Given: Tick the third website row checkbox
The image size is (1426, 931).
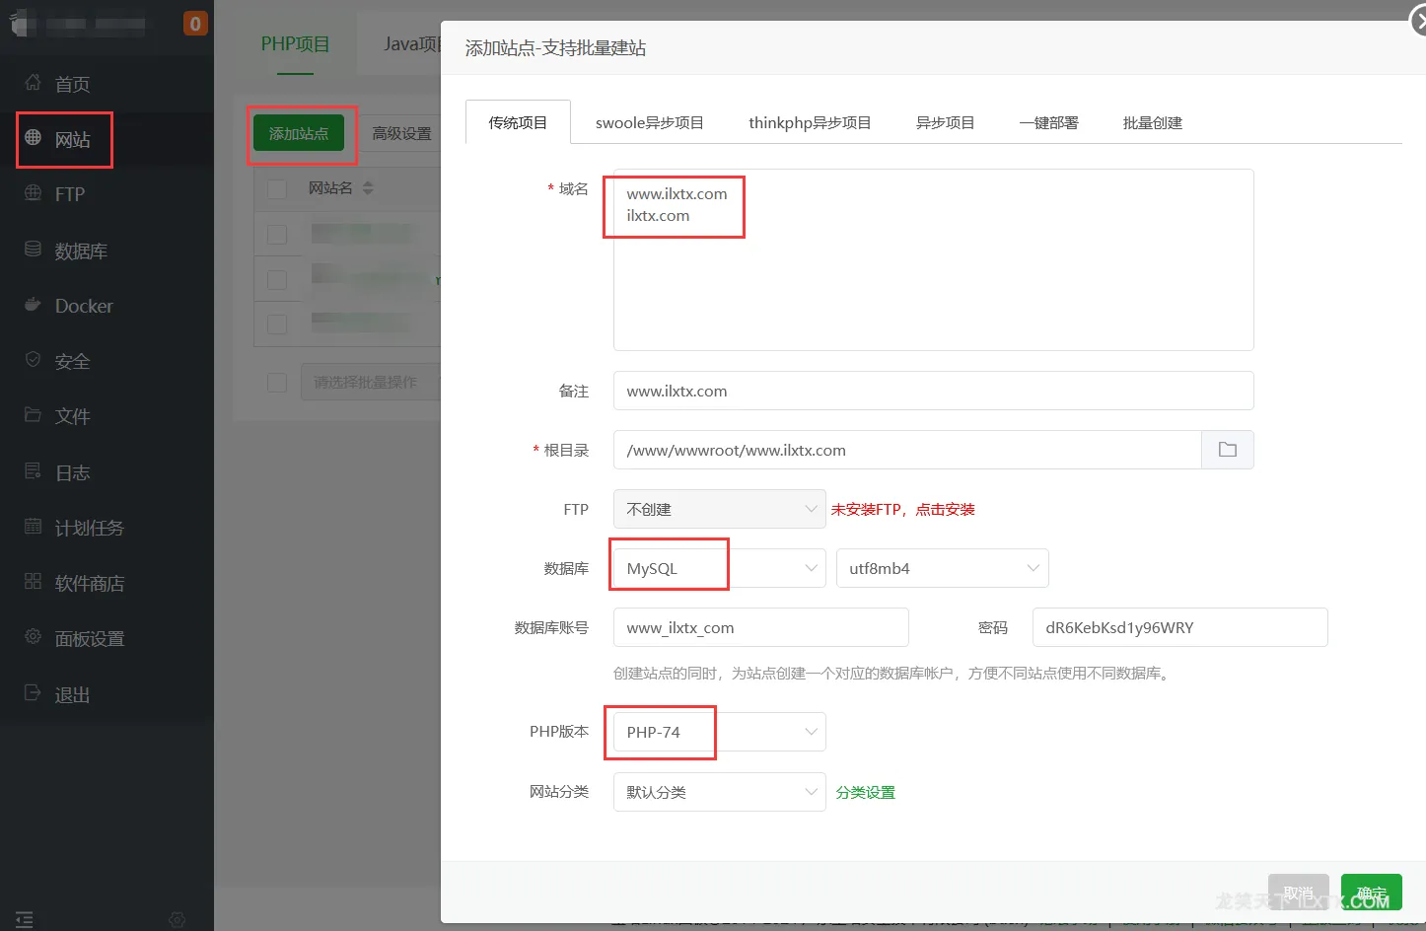Looking at the screenshot, I should 277,324.
